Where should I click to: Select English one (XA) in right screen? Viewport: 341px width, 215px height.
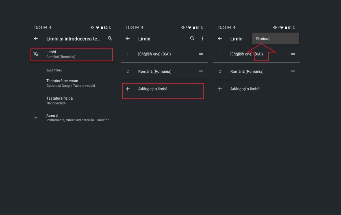247,54
